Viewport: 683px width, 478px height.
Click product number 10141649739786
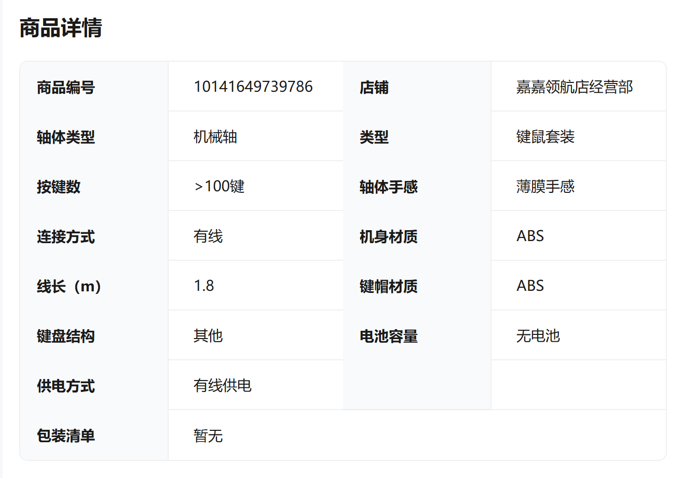[253, 87]
